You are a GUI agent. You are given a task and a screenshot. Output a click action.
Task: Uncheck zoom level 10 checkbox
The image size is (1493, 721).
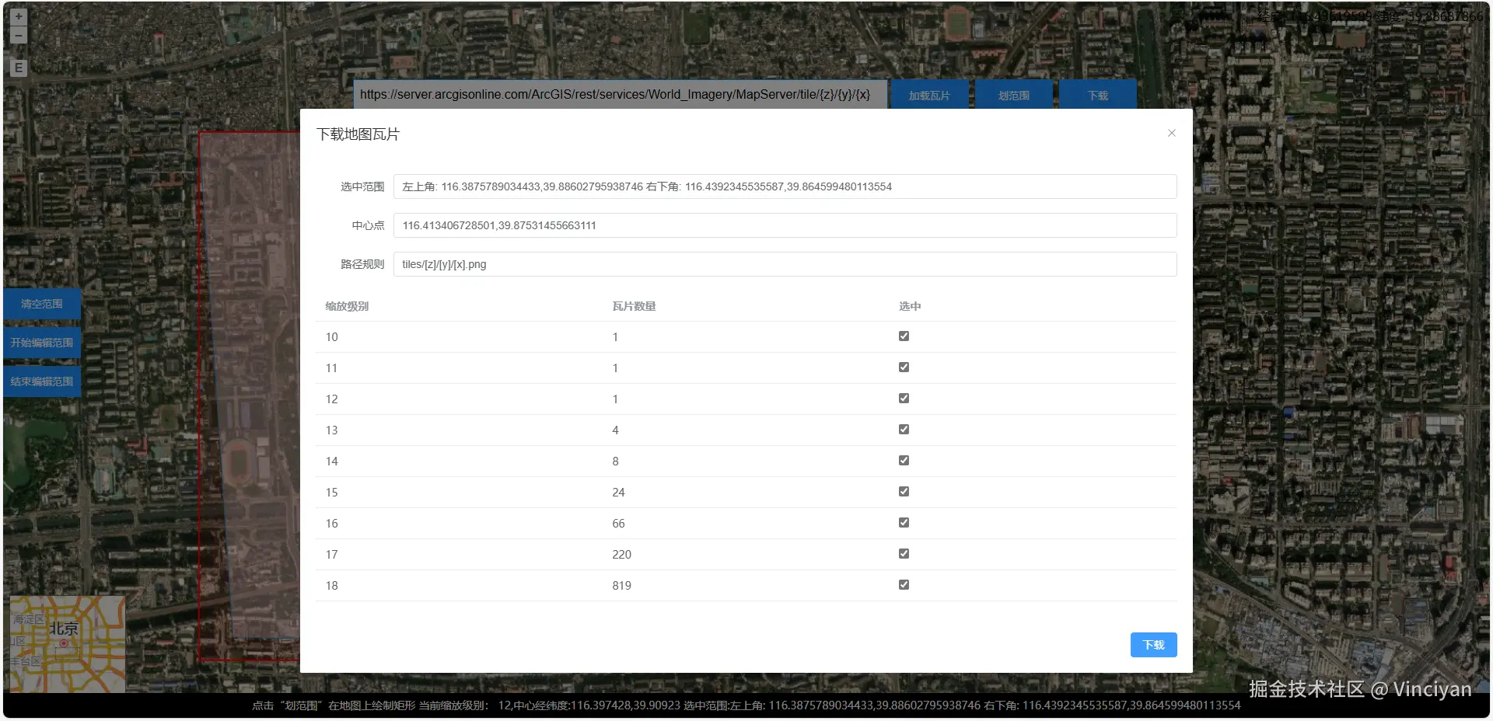point(904,336)
